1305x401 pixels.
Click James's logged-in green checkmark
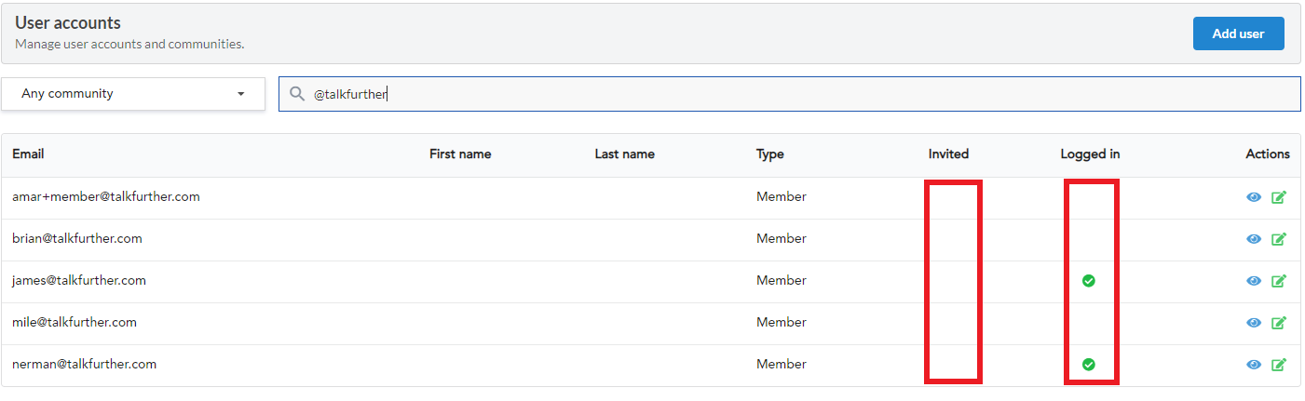(1088, 281)
